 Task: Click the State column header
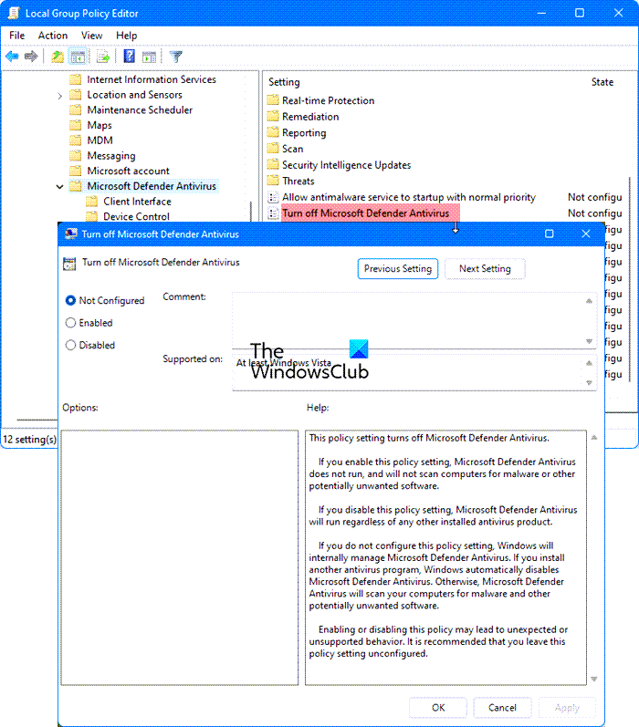602,82
